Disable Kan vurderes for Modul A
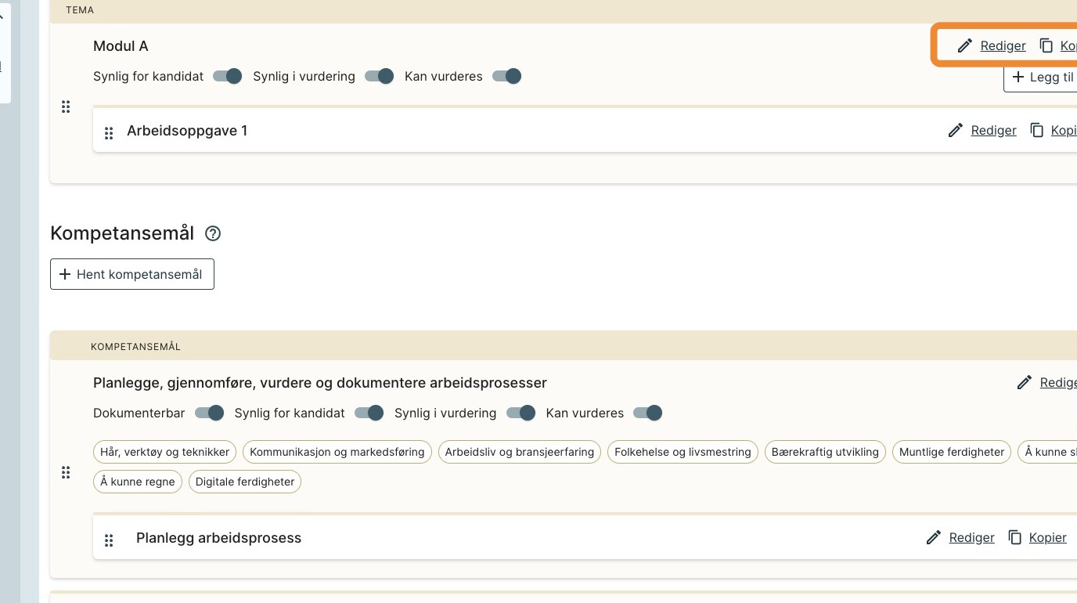Viewport: 1077px width, 603px height. (x=507, y=76)
